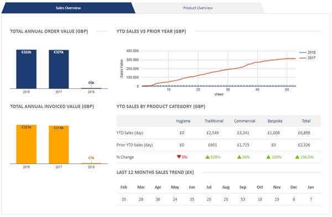Screen dimensions: 332x217
Task: Click the 18 value under Oct
Action: click(260, 199)
